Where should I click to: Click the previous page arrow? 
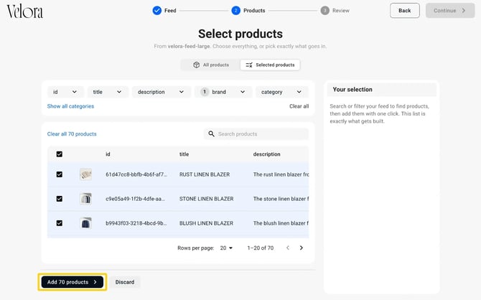(x=288, y=248)
